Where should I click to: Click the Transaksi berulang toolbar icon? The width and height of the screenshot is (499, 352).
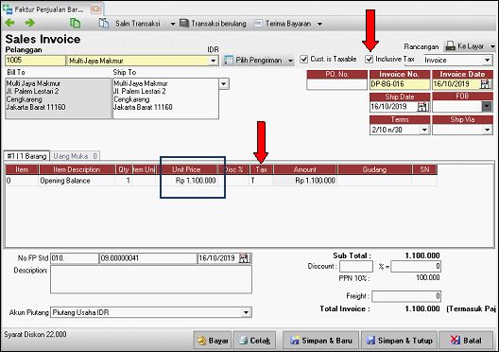pos(184,24)
